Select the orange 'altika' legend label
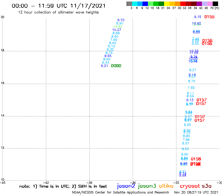 point(166,186)
